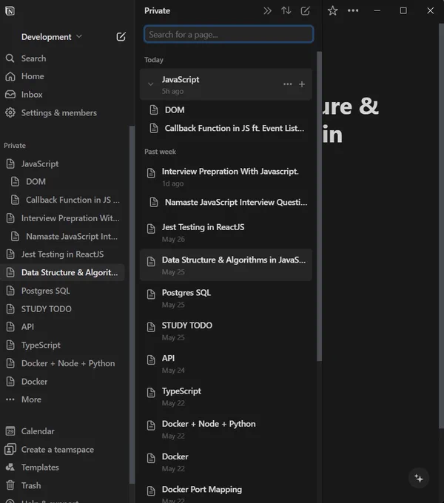The height and width of the screenshot is (503, 444).
Task: Open sort options in Private panel
Action: [286, 11]
